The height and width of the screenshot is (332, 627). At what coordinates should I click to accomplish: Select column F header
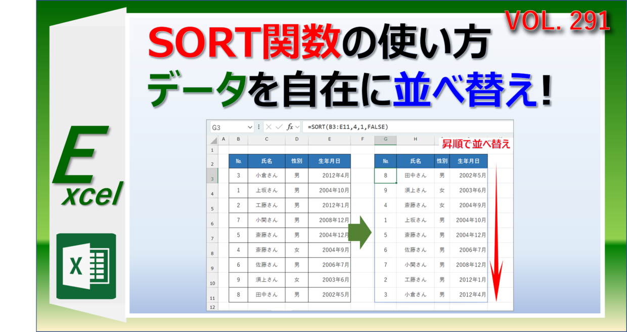coord(363,139)
